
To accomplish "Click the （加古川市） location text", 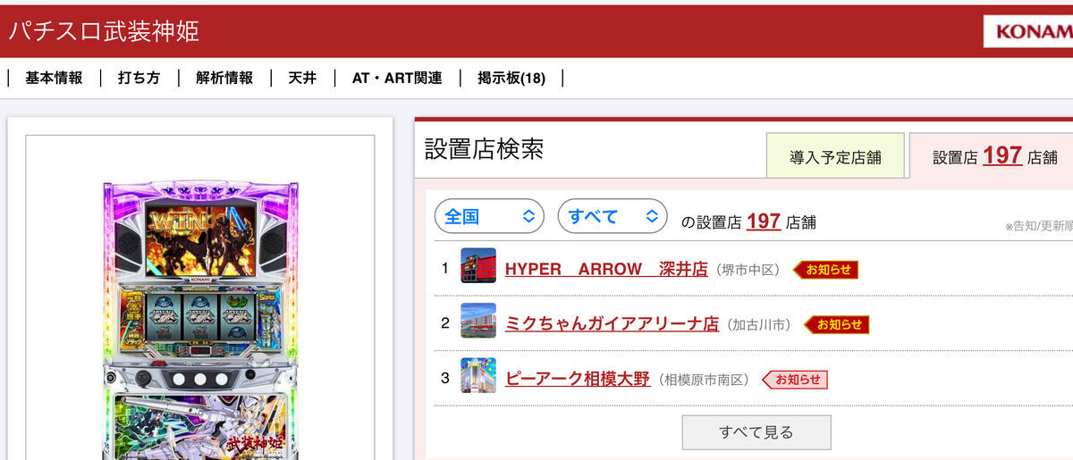I will point(758,324).
